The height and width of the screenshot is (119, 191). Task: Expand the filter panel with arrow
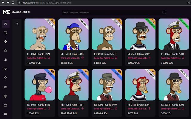tap(17, 24)
